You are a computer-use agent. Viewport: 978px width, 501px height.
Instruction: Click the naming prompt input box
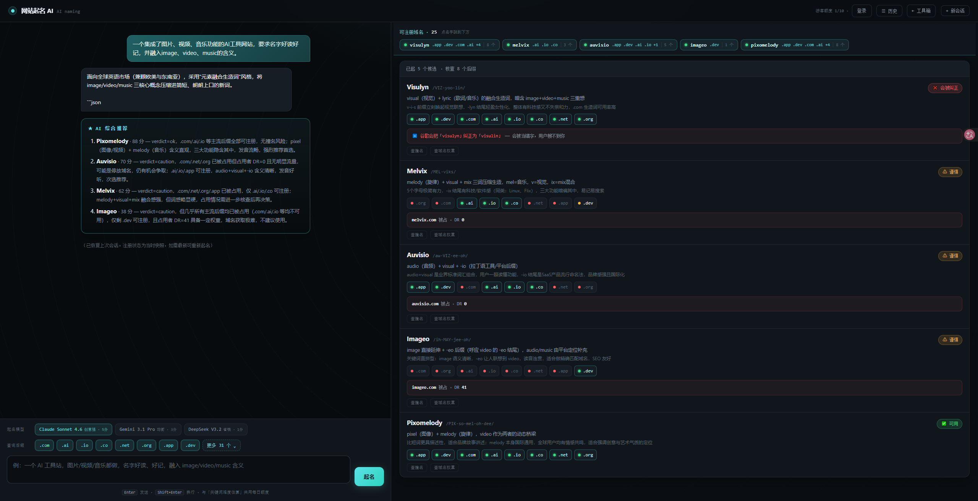[178, 469]
